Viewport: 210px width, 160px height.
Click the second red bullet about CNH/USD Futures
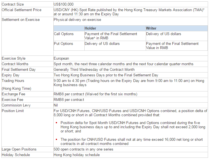pos(57,140)
